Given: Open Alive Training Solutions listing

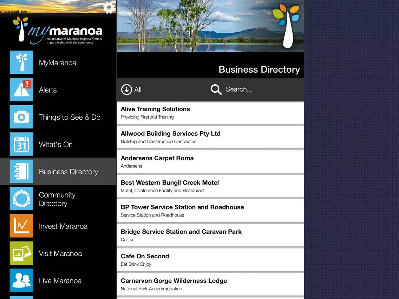Looking at the screenshot, I should coord(210,113).
